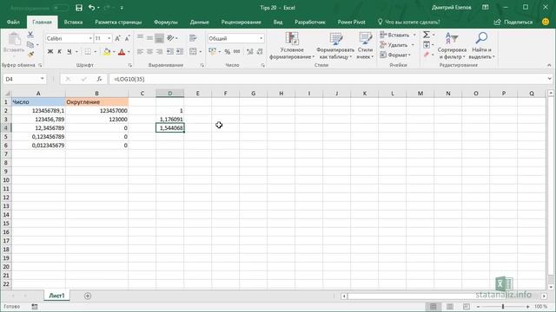Click the macro record icon in status bar

coord(35,307)
